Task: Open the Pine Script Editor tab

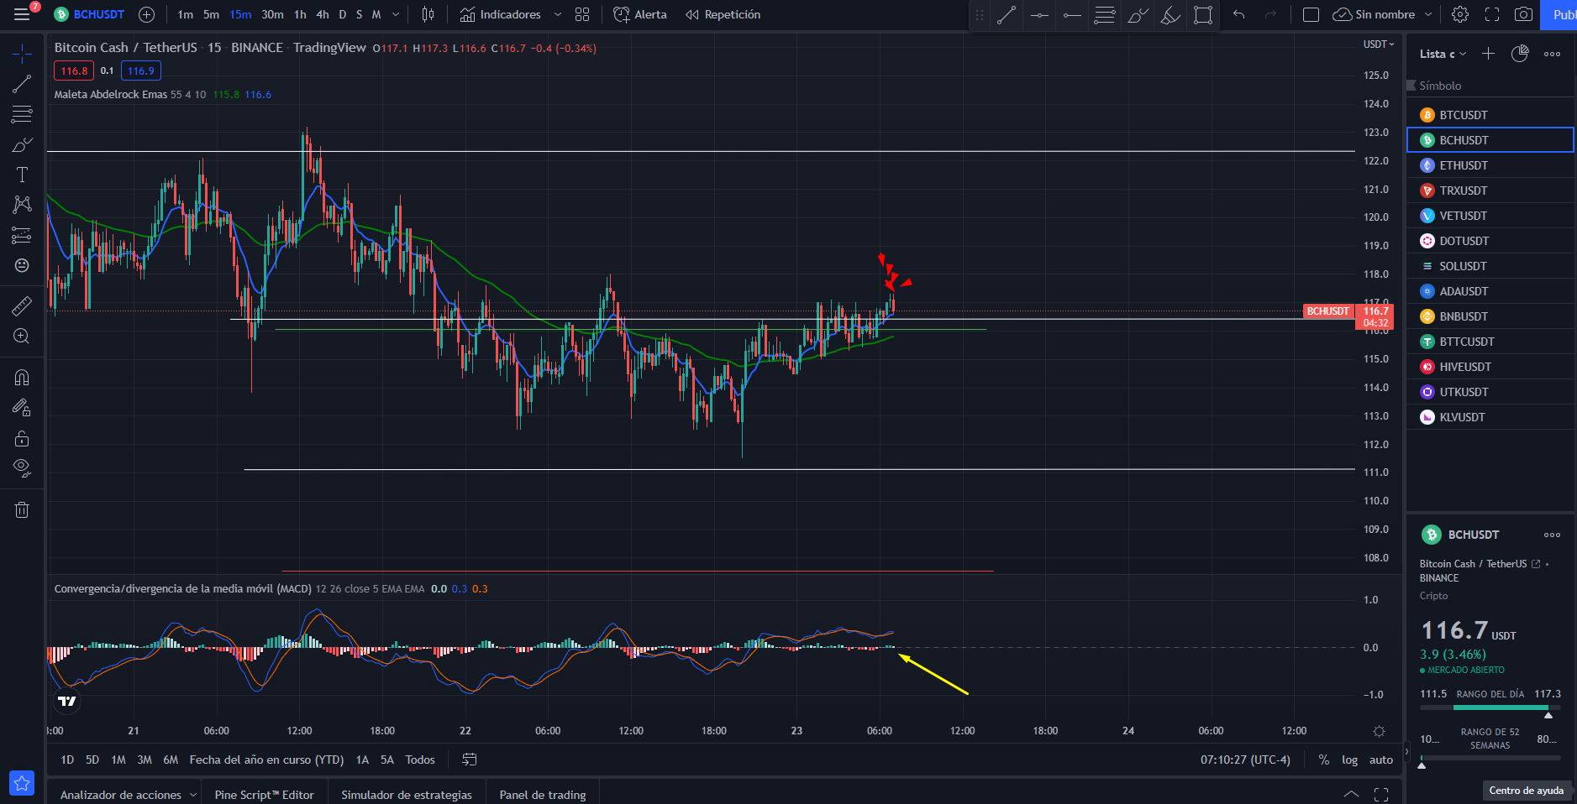Action: click(x=264, y=795)
